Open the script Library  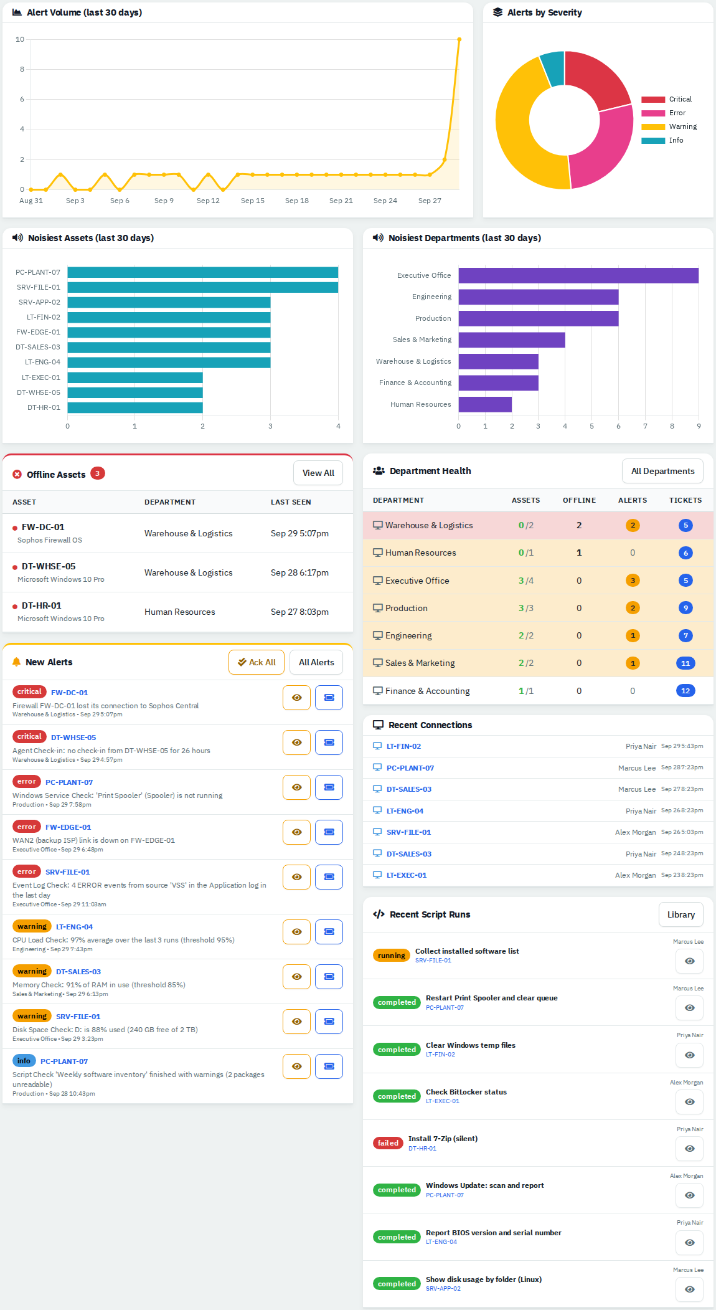[x=681, y=914]
